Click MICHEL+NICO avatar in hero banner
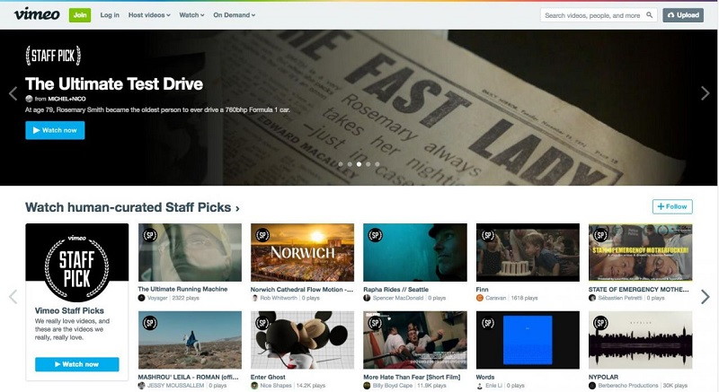Screen dimensions: 719x392 [x=29, y=99]
